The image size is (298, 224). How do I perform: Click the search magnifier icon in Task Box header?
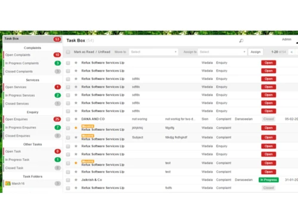[x=241, y=41]
